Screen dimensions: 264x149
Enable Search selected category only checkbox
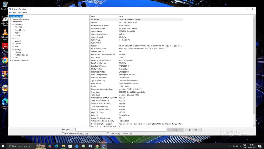[x=63, y=133]
